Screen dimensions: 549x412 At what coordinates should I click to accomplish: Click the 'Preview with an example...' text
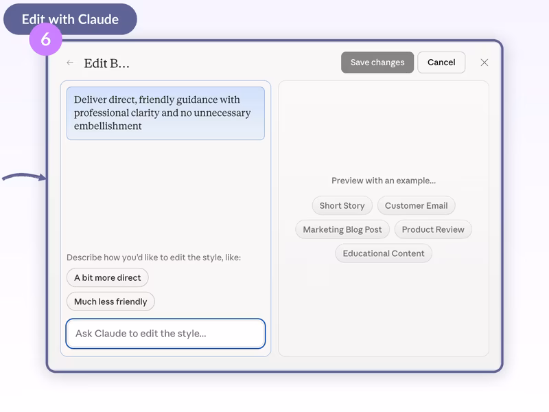[384, 181]
